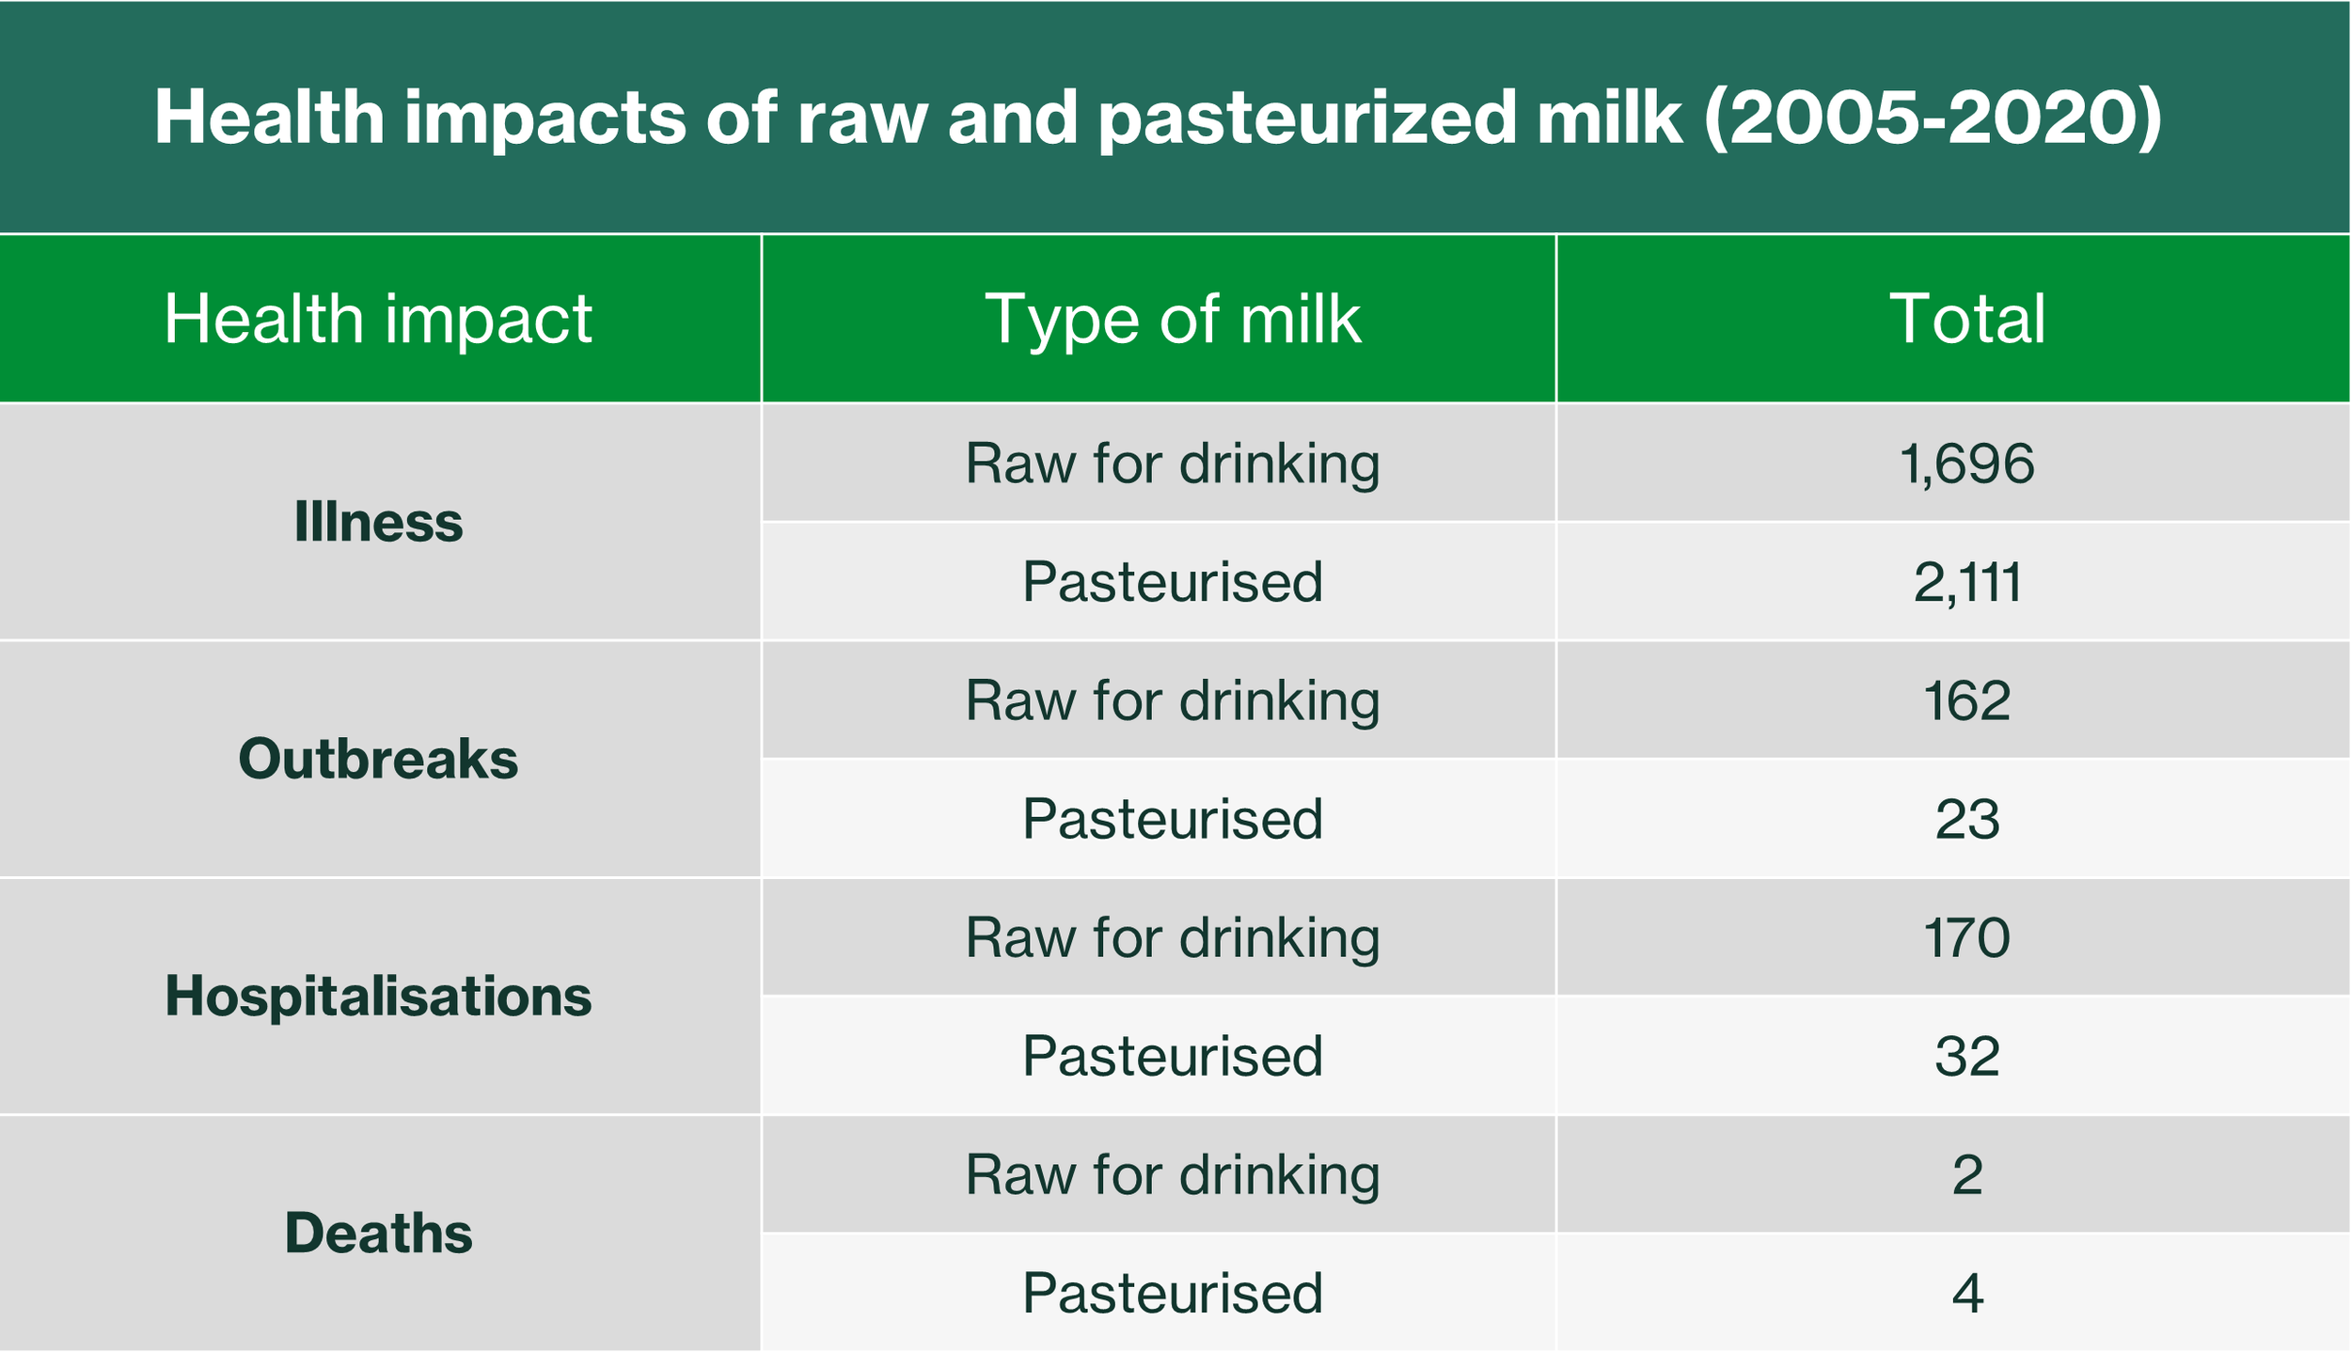The image size is (2351, 1352).
Task: Click Raw for drinking in Hospitalisations row
Action: [x=1159, y=937]
